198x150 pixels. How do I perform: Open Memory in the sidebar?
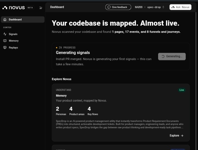click(x=23, y=41)
